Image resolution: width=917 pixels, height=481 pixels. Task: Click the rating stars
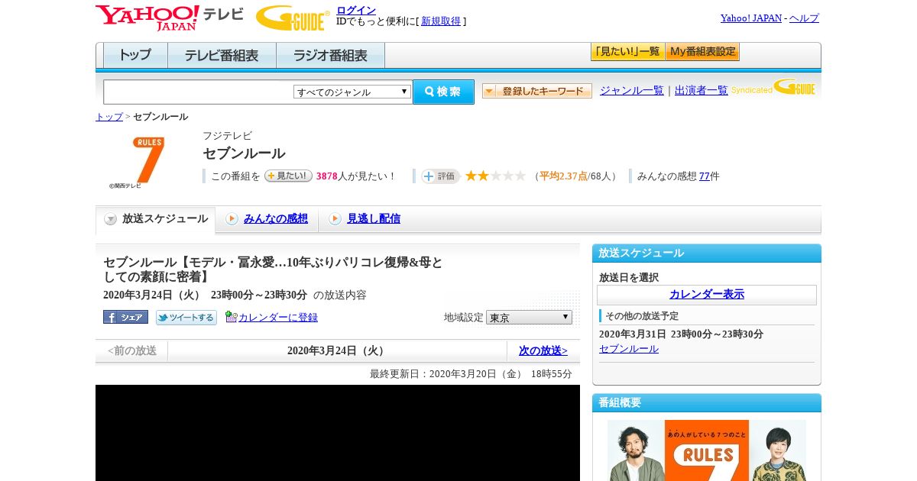pos(495,176)
